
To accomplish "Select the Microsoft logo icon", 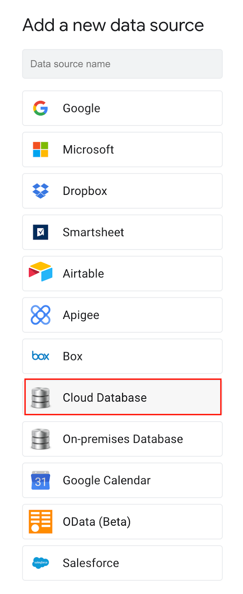I will 40,149.
